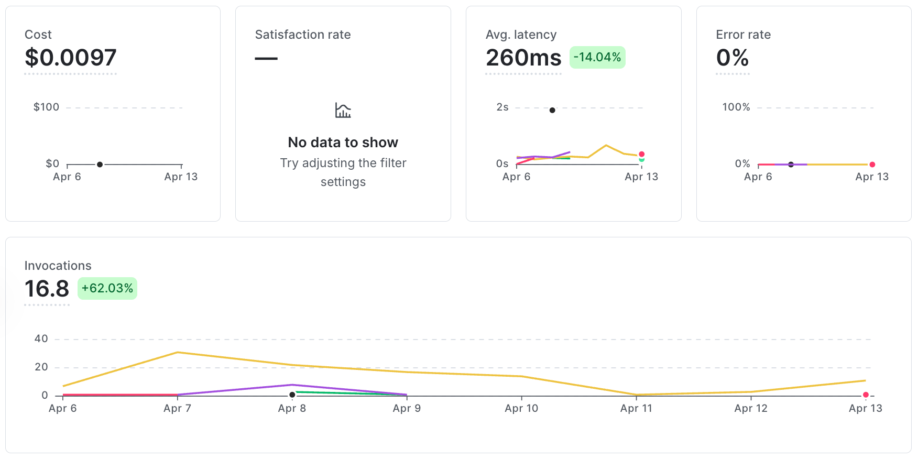Click the Try adjusting the filter settings text
Viewport: 918px width, 459px height.
(x=343, y=172)
